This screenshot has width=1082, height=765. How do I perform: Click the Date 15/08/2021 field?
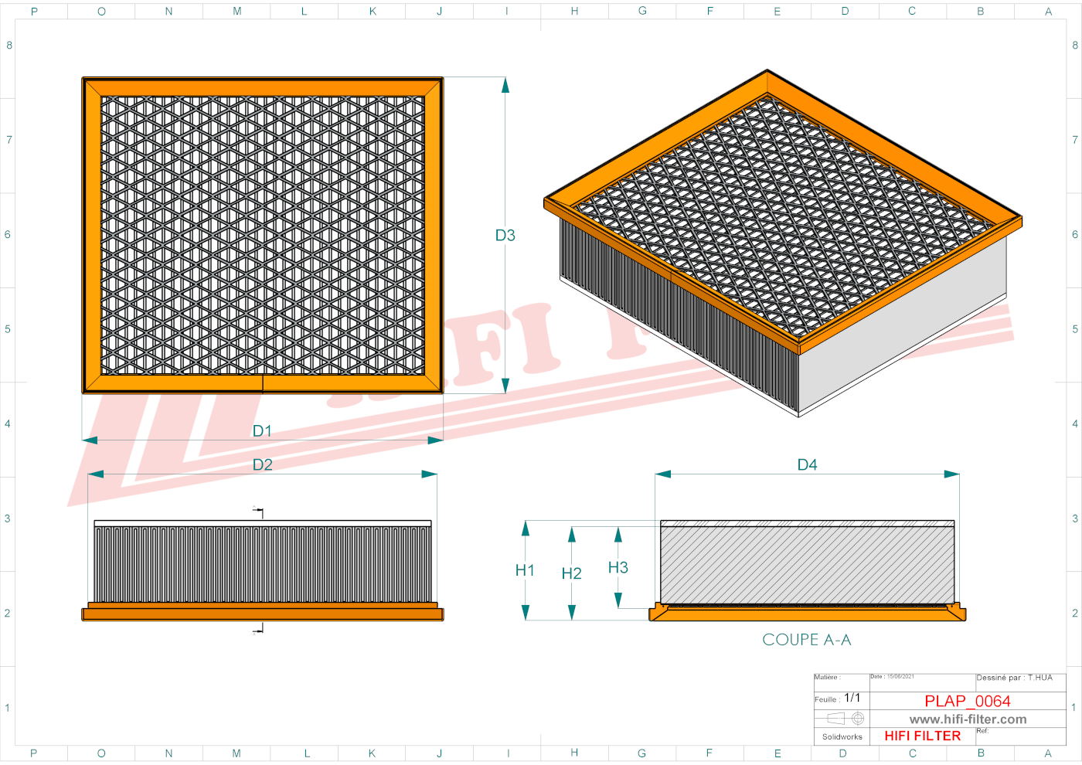pyautogui.click(x=893, y=677)
